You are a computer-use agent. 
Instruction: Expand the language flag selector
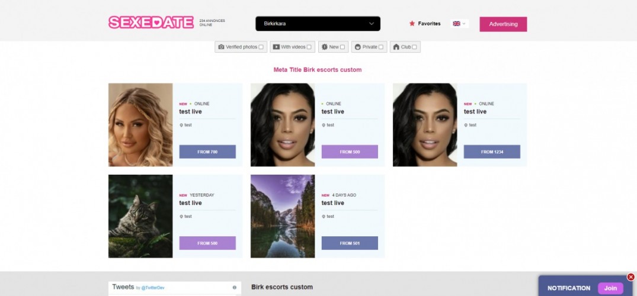pos(459,24)
